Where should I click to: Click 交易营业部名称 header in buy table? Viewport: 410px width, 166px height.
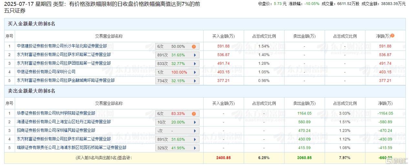pyautogui.click(x=109, y=36)
